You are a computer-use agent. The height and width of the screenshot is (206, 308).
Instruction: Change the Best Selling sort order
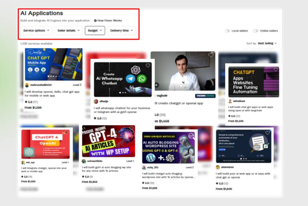(267, 43)
